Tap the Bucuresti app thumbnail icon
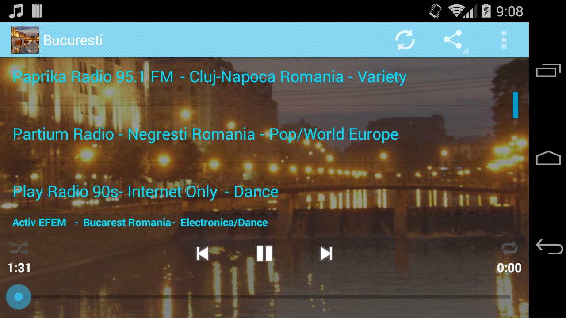566x318 pixels. (25, 40)
